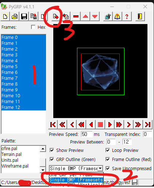
Task: Click palette list scroll up arrow
Action: (43, 149)
